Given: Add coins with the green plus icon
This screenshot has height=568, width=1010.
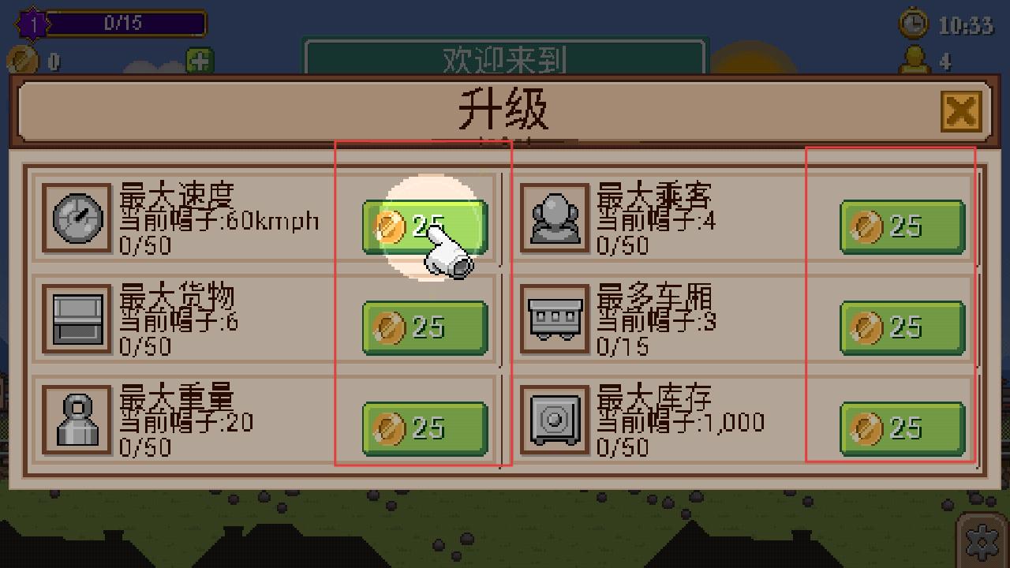Looking at the screenshot, I should pyautogui.click(x=200, y=61).
